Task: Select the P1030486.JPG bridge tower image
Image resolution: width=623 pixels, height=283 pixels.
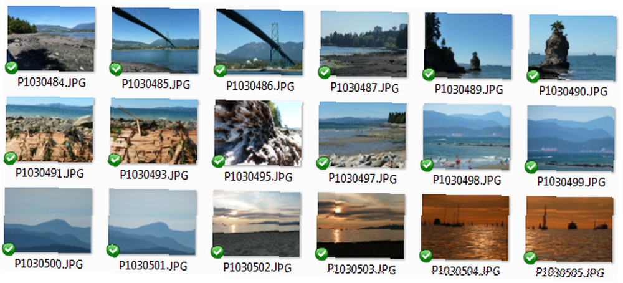Action: click(259, 42)
